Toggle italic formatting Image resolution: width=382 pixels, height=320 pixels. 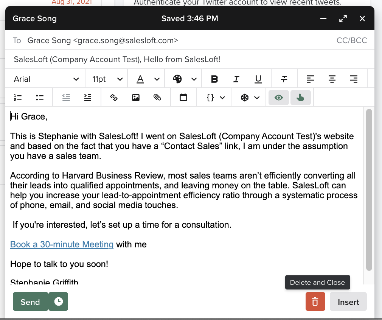pos(236,79)
